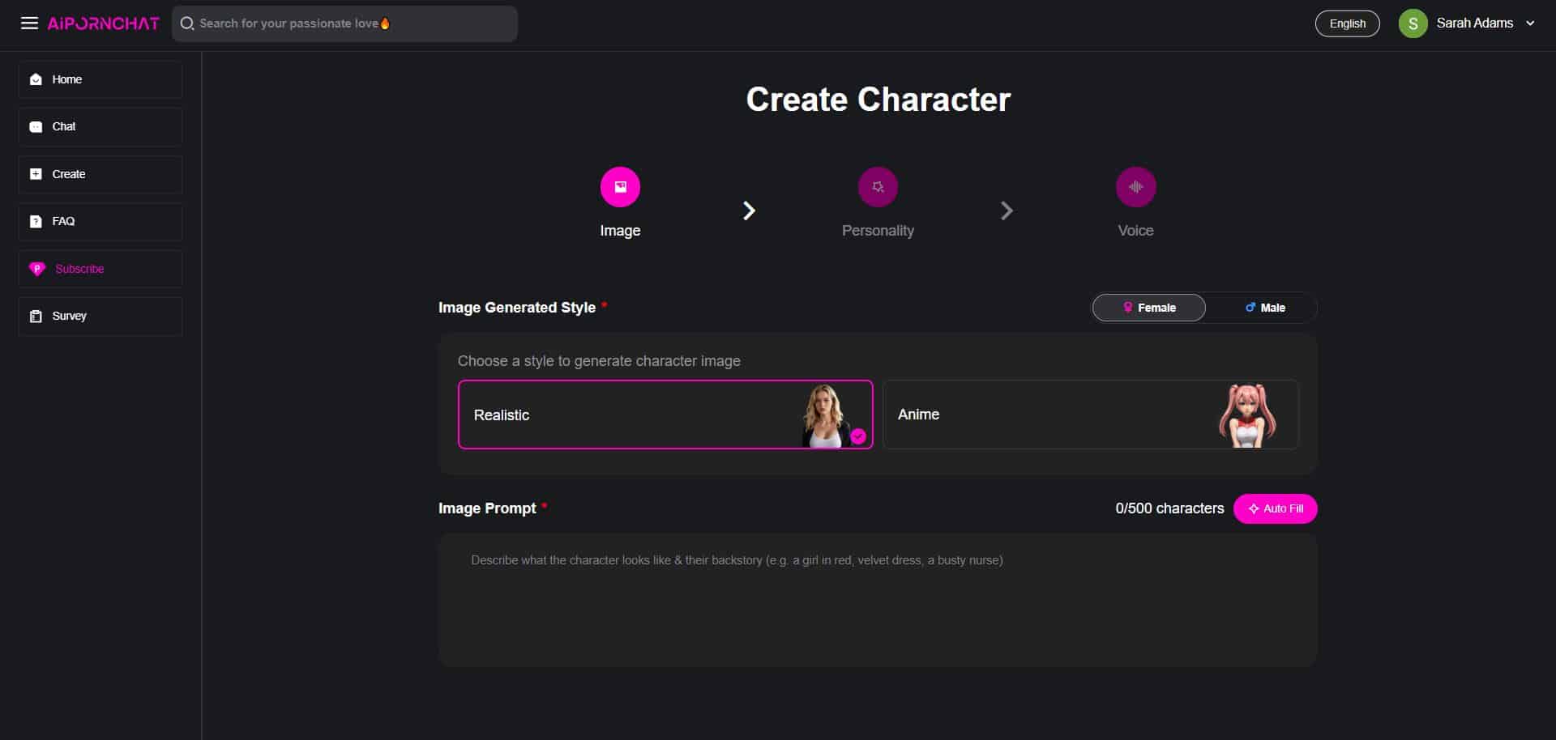Viewport: 1556px width, 740px height.
Task: Click the search magnifier icon
Action: pos(186,23)
